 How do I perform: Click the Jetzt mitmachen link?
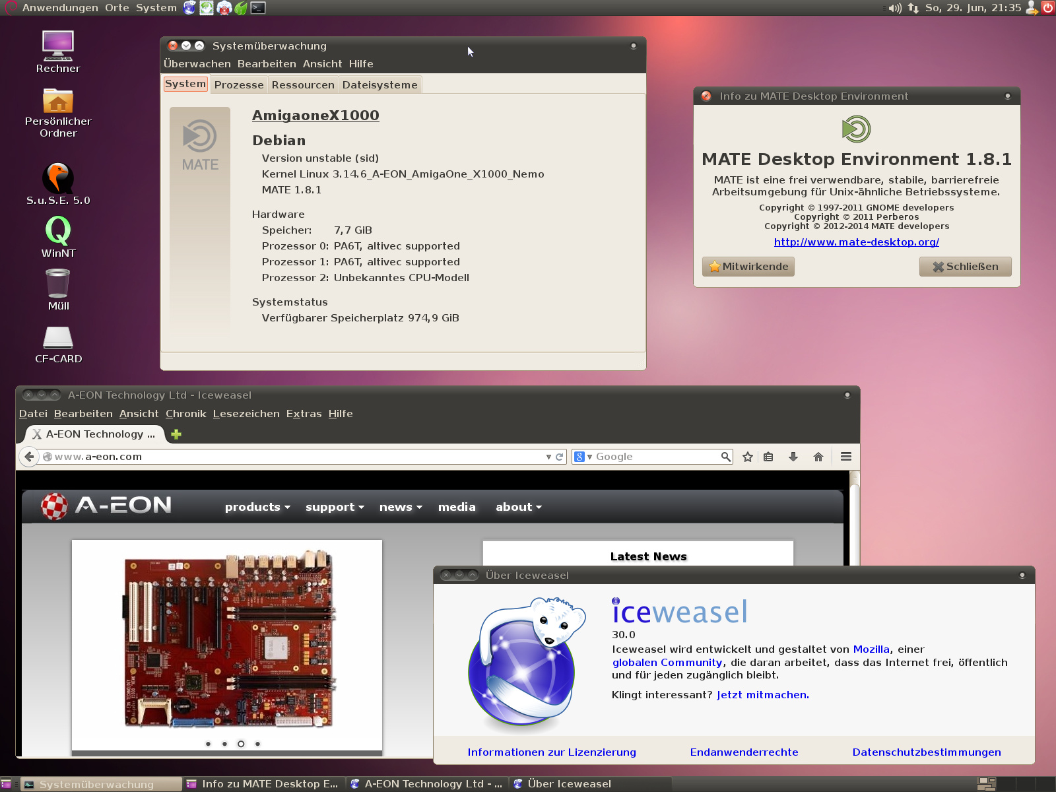(763, 695)
